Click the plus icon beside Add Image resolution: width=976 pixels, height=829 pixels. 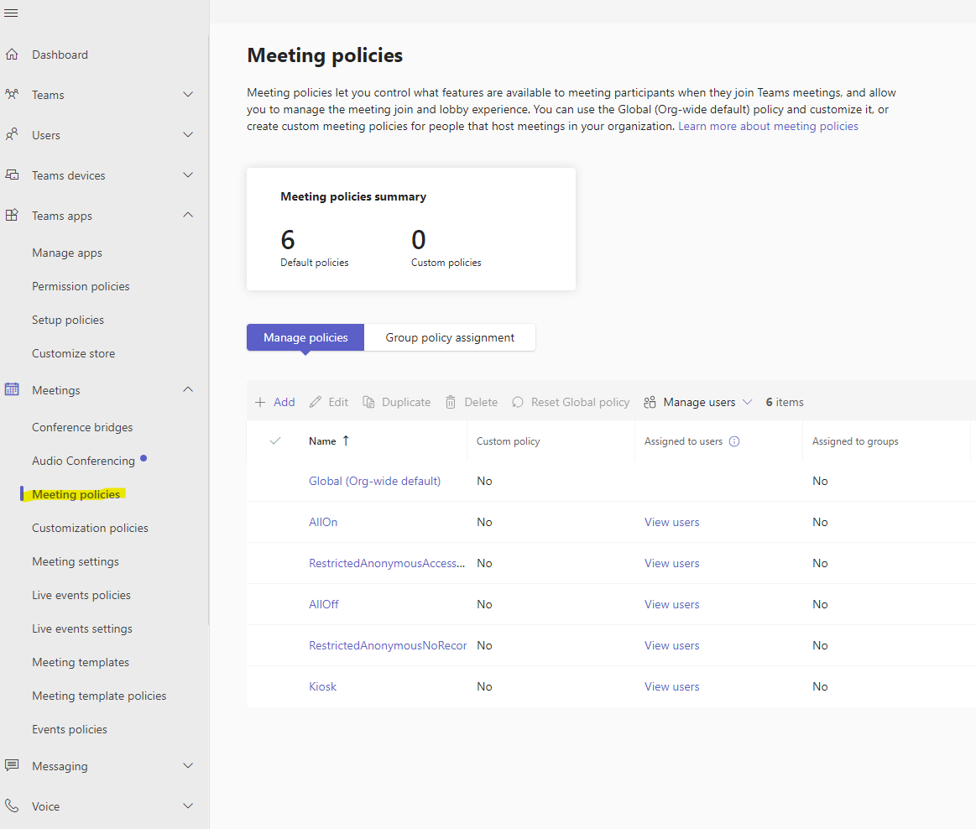(260, 402)
